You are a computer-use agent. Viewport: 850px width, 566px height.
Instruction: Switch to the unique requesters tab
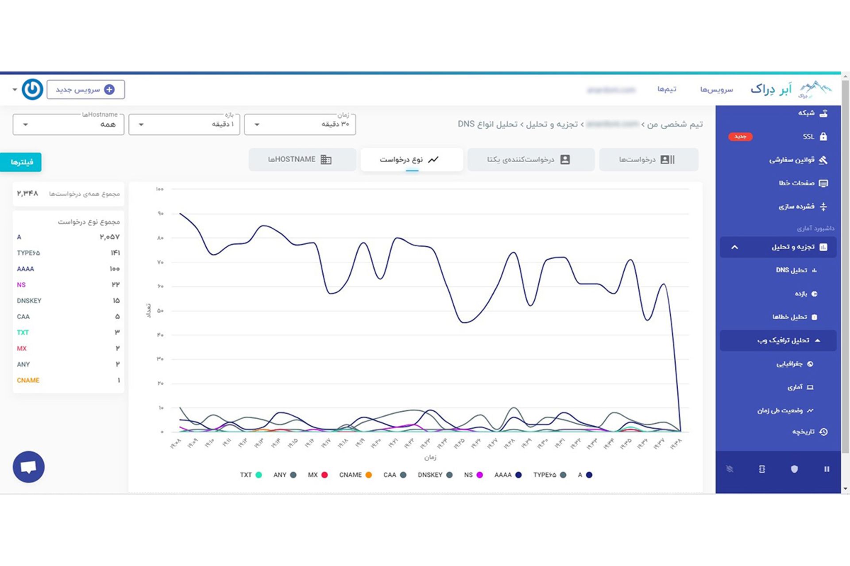click(x=530, y=160)
